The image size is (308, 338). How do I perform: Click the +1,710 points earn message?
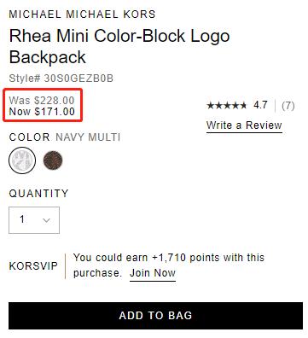(169, 265)
